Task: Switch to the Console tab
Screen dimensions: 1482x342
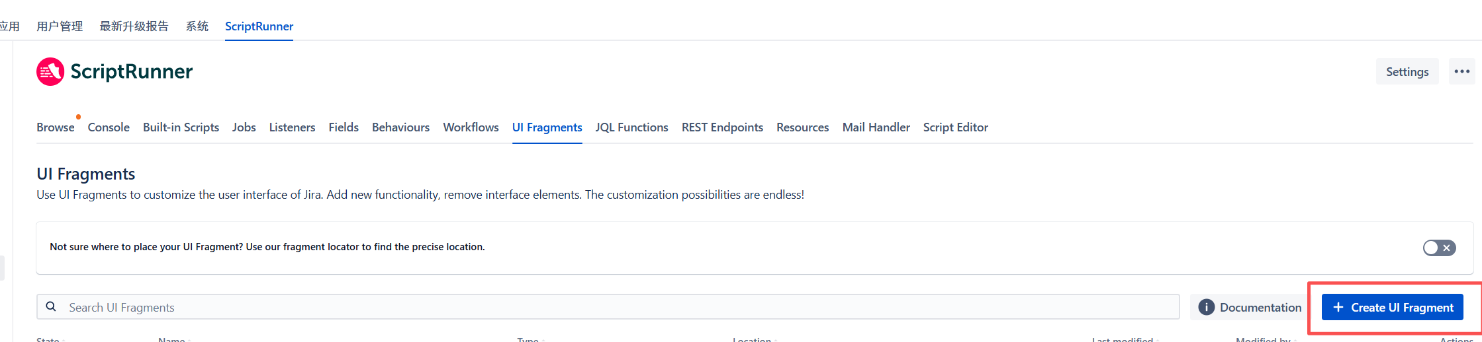Action: 109,127
